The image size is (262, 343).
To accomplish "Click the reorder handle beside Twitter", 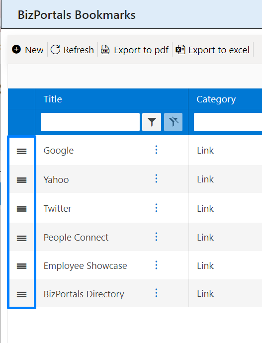I will pyautogui.click(x=22, y=209).
